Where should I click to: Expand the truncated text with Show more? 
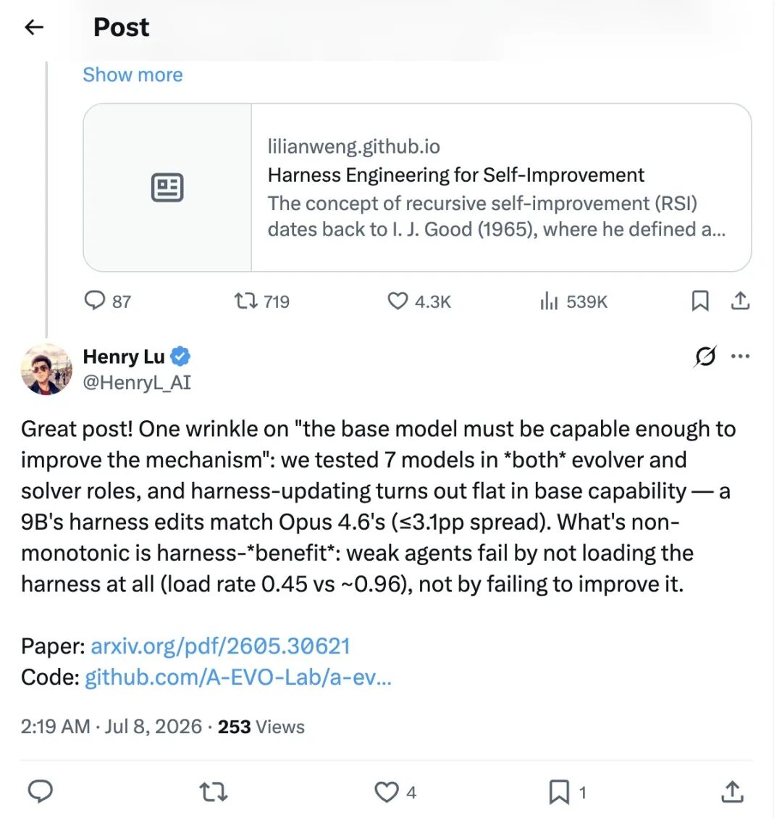point(133,75)
